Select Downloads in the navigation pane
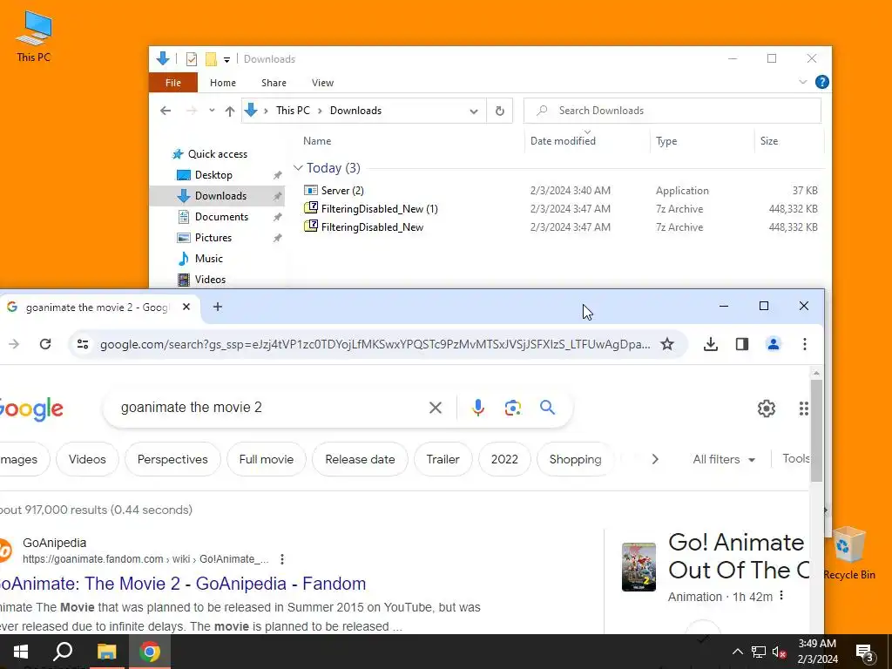The image size is (892, 669). point(220,196)
